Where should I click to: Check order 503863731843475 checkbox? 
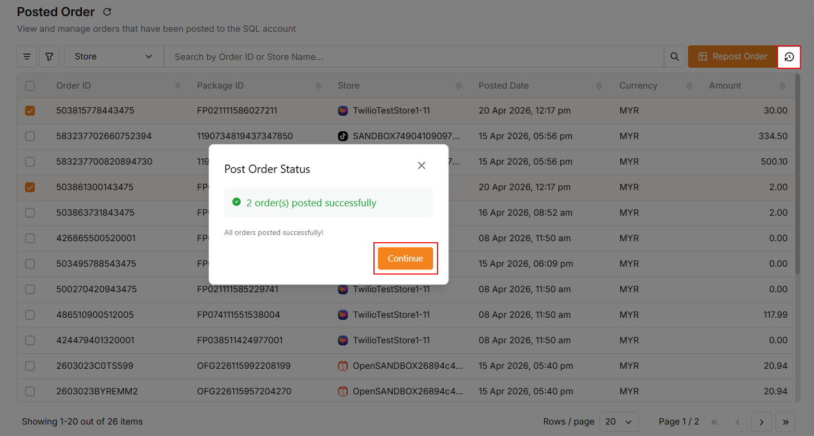click(x=30, y=213)
